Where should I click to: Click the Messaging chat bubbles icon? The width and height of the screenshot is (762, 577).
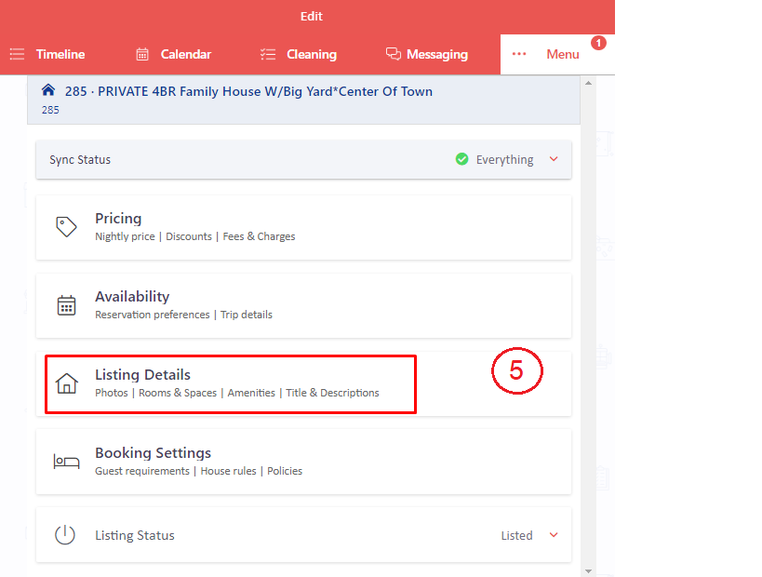(394, 53)
